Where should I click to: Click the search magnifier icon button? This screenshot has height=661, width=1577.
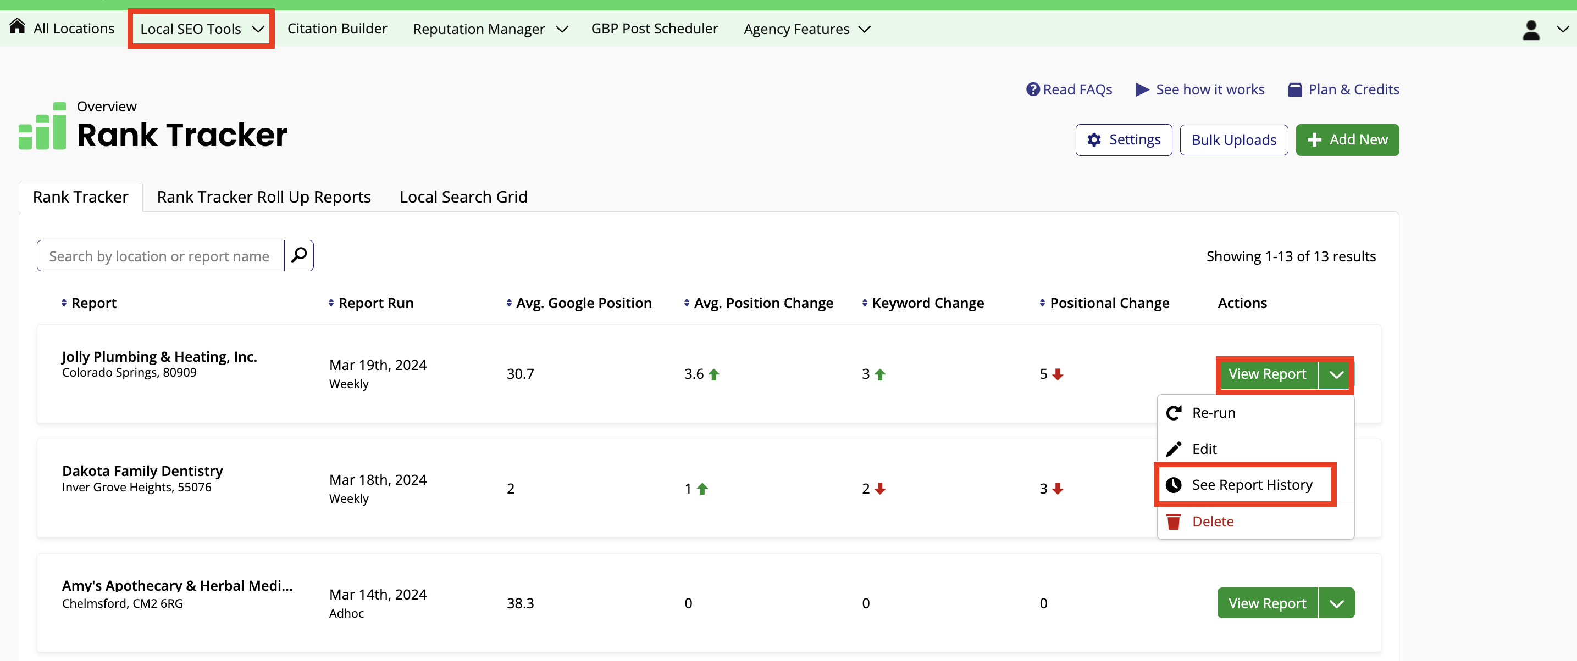coord(299,255)
